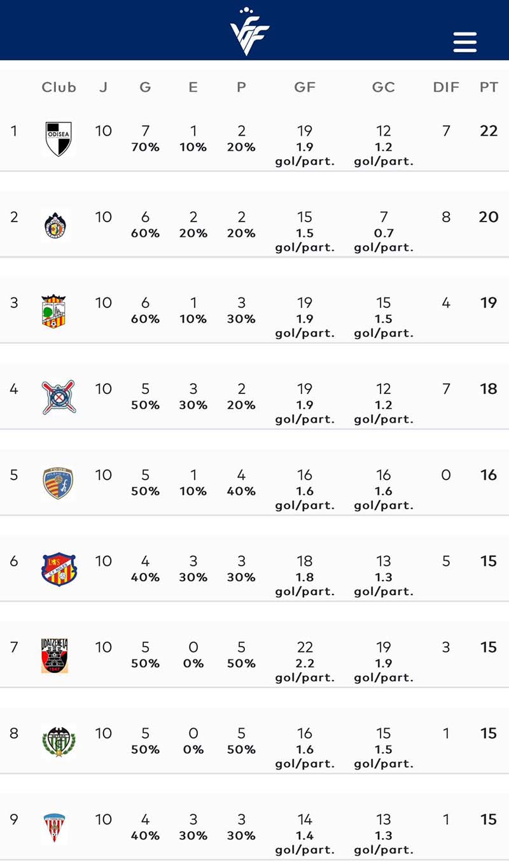The height and width of the screenshot is (867, 509).
Task: Tap the sixth-place club crest
Action: click(59, 568)
